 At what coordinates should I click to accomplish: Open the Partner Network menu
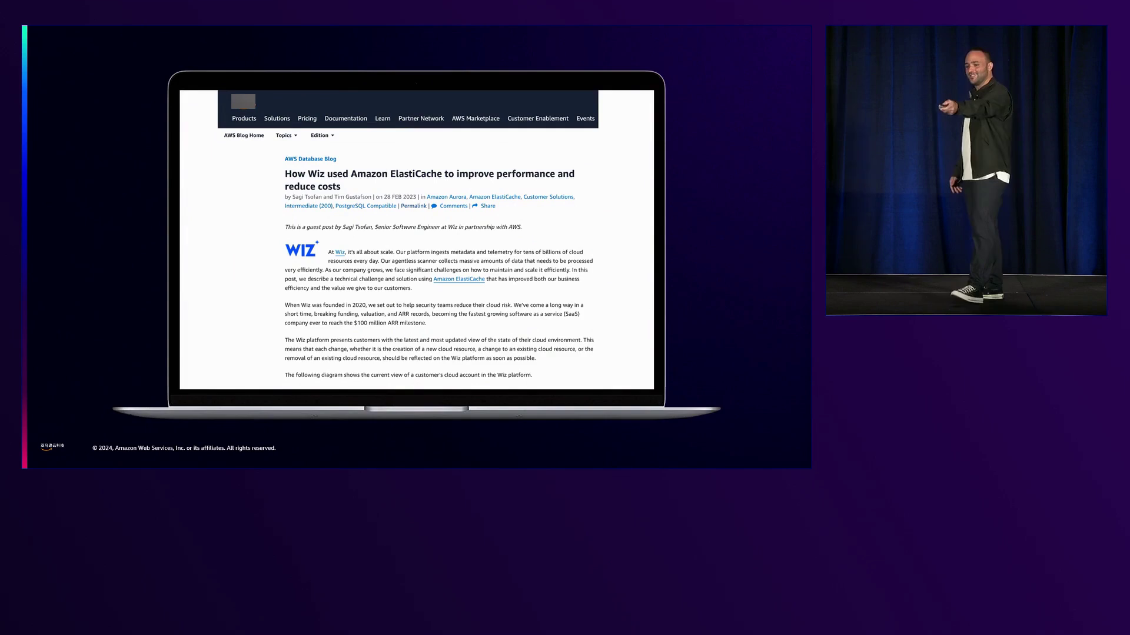click(x=421, y=118)
